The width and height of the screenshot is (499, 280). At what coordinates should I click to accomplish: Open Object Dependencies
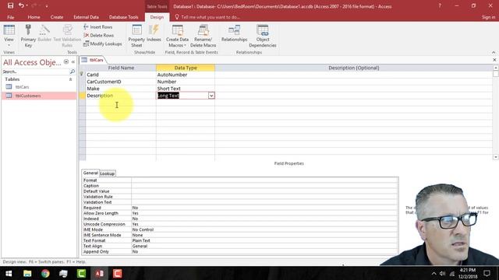coord(263,36)
